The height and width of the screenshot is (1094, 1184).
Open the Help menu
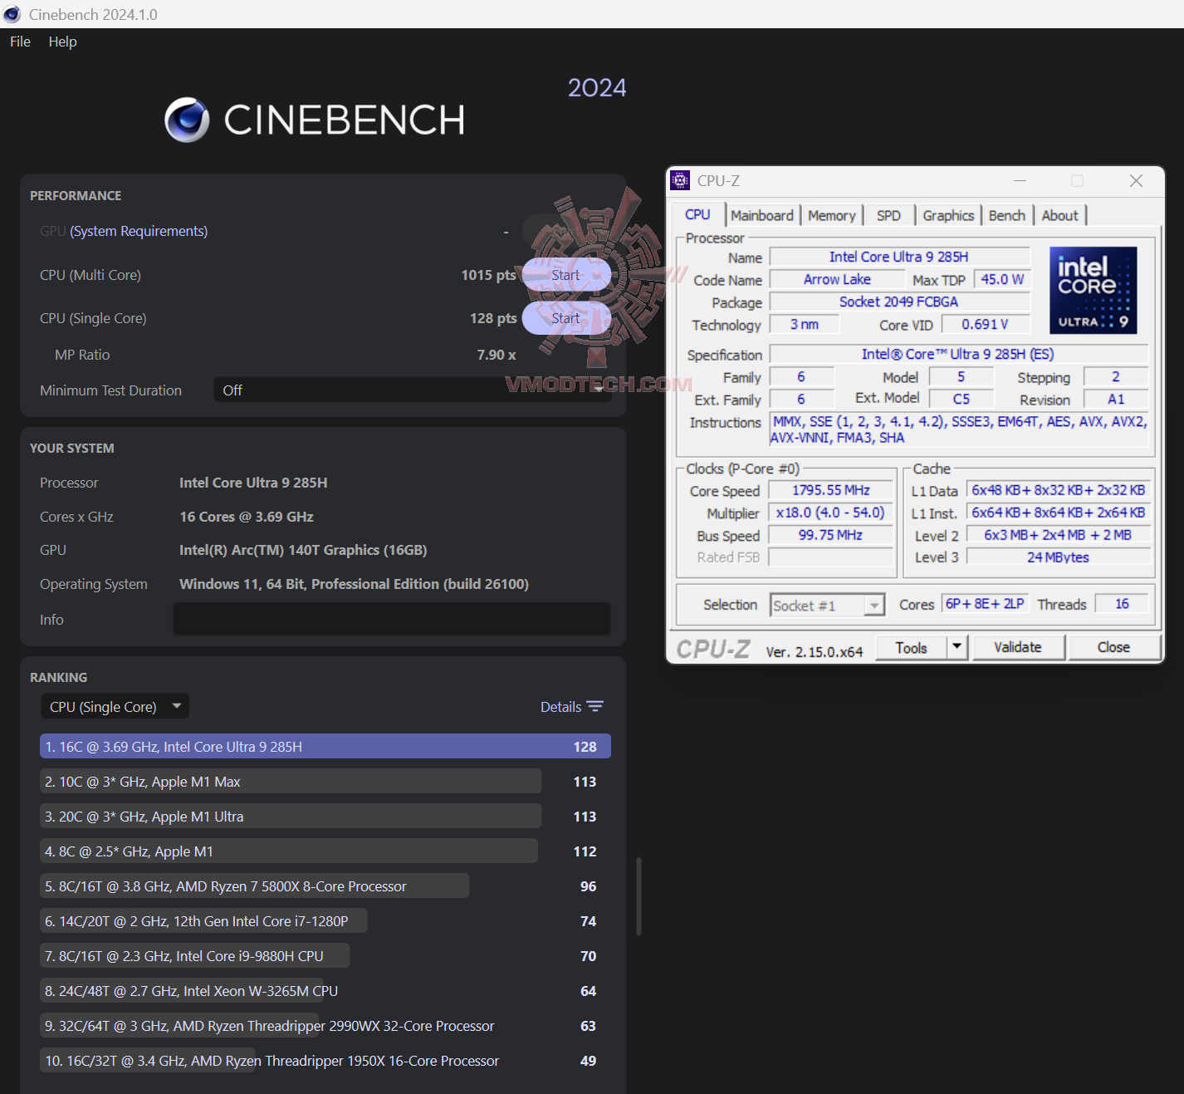(62, 42)
